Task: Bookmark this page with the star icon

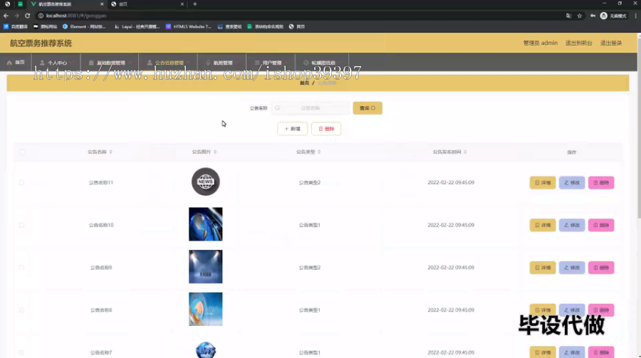Action: coord(579,16)
